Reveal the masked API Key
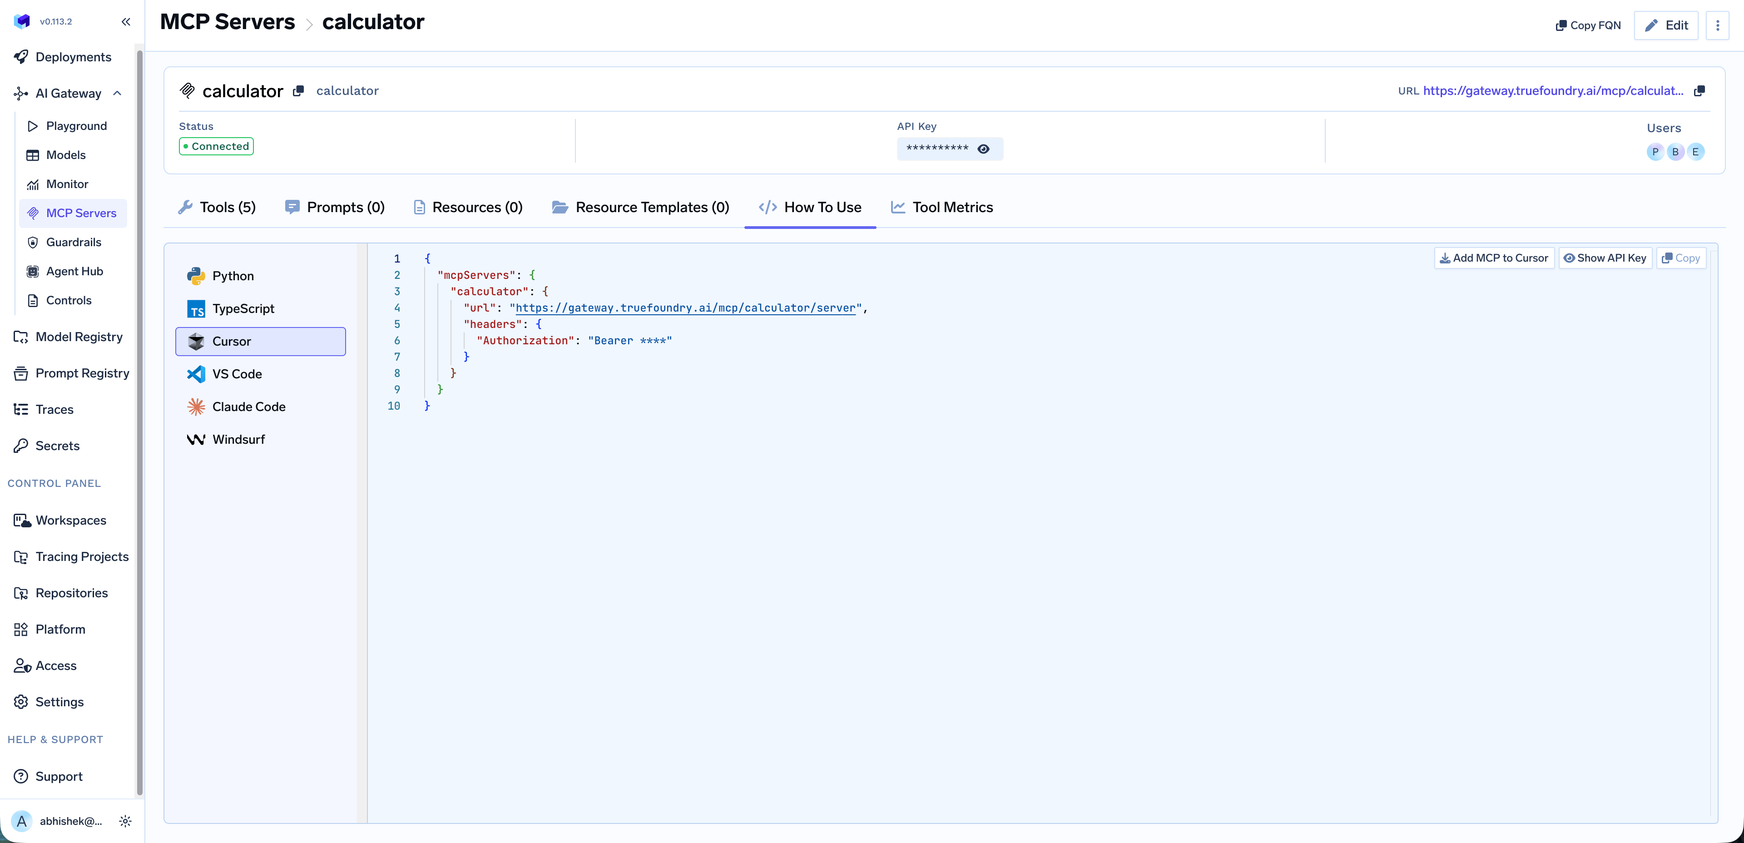 (x=984, y=149)
